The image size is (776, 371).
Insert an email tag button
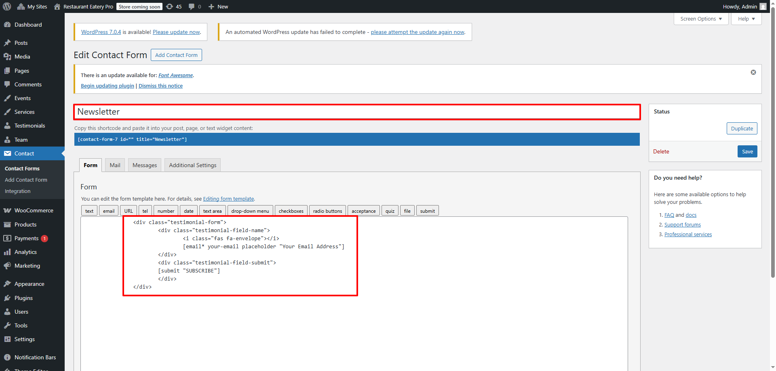109,211
